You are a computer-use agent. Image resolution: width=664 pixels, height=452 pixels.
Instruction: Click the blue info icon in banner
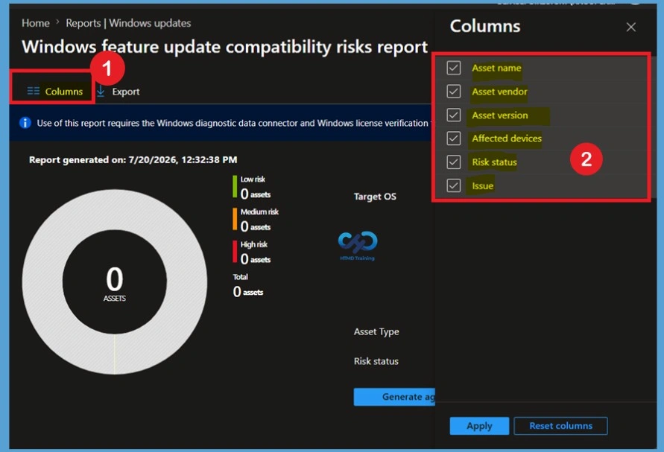(25, 123)
